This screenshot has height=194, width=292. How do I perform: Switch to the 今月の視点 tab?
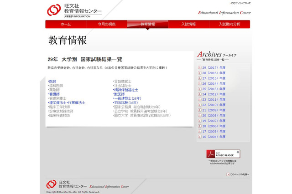[106, 24]
